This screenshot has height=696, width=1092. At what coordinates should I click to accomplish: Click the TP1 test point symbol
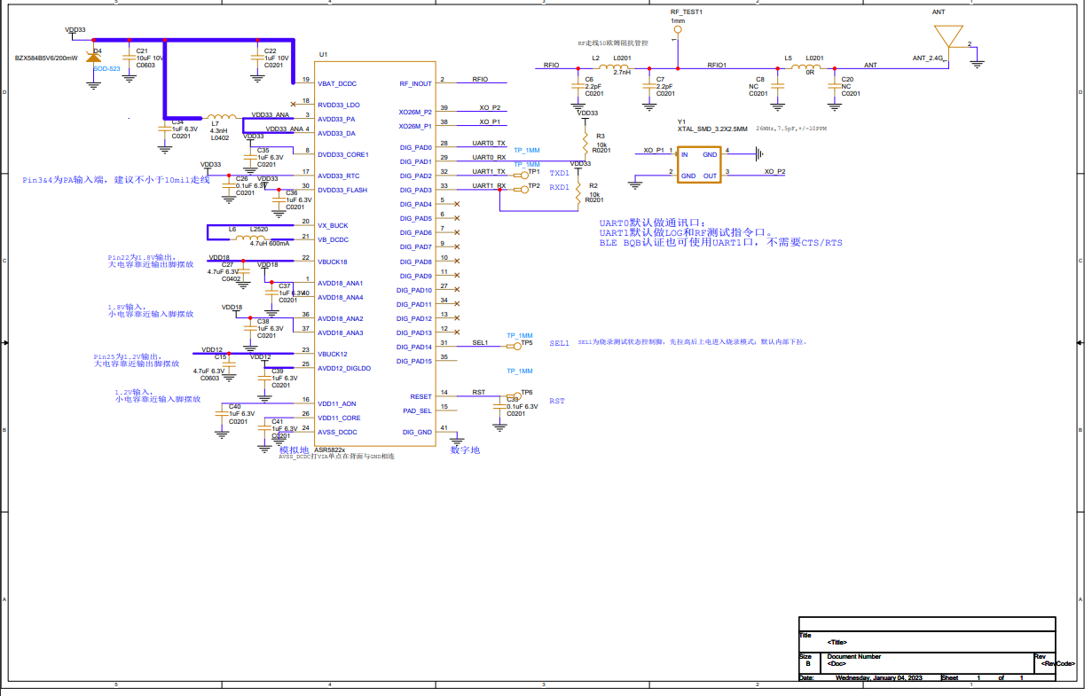tap(522, 176)
